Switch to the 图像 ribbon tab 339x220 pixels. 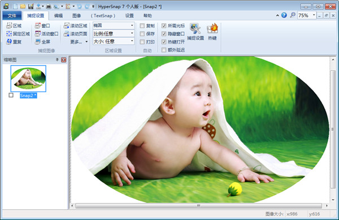(x=76, y=16)
